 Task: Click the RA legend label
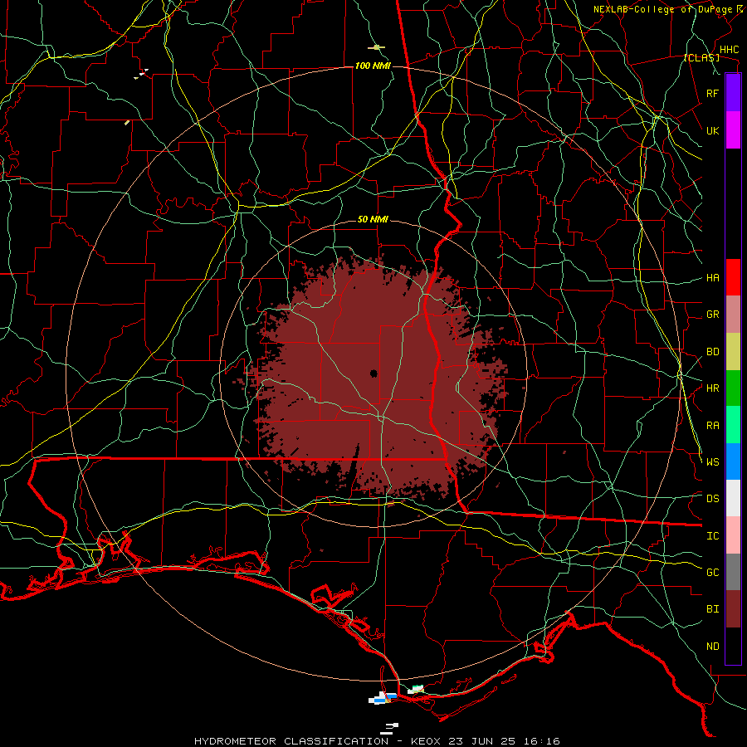tap(712, 425)
